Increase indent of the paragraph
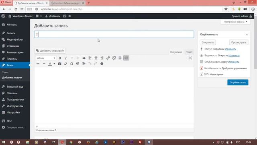 (84, 64)
